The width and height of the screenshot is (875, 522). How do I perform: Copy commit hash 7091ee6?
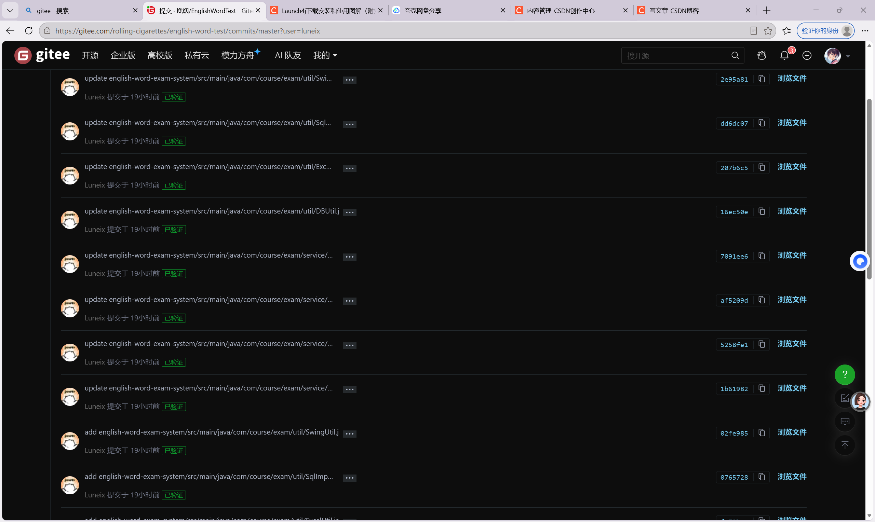[x=762, y=256]
